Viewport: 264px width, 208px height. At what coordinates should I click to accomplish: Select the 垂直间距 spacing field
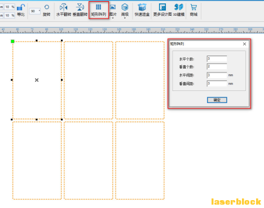(x=217, y=83)
